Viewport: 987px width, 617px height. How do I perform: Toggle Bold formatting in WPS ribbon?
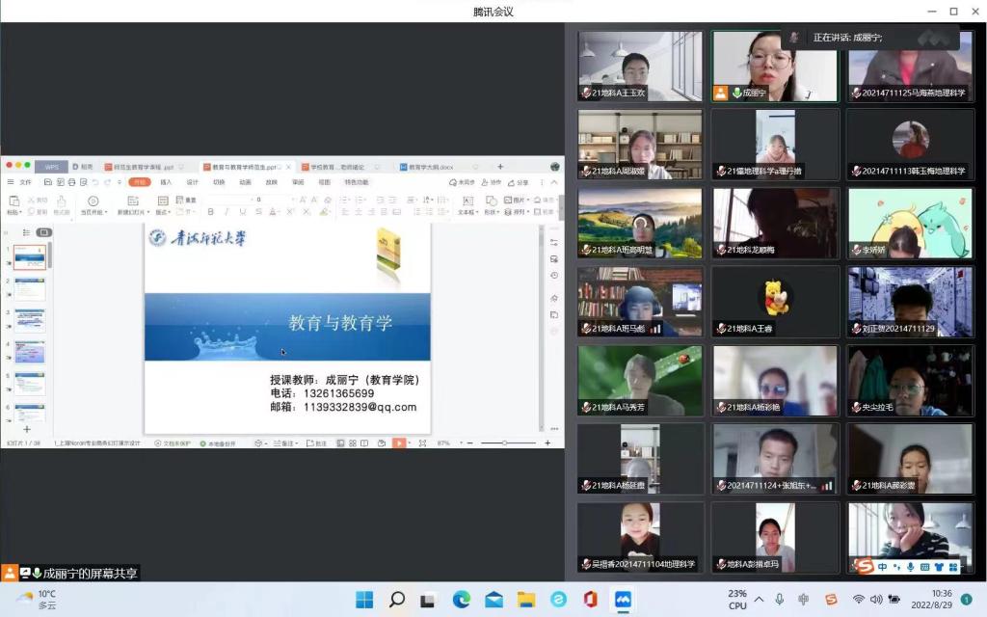point(211,212)
